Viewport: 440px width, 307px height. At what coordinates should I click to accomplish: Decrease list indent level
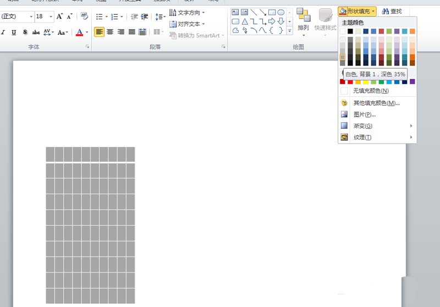point(134,17)
